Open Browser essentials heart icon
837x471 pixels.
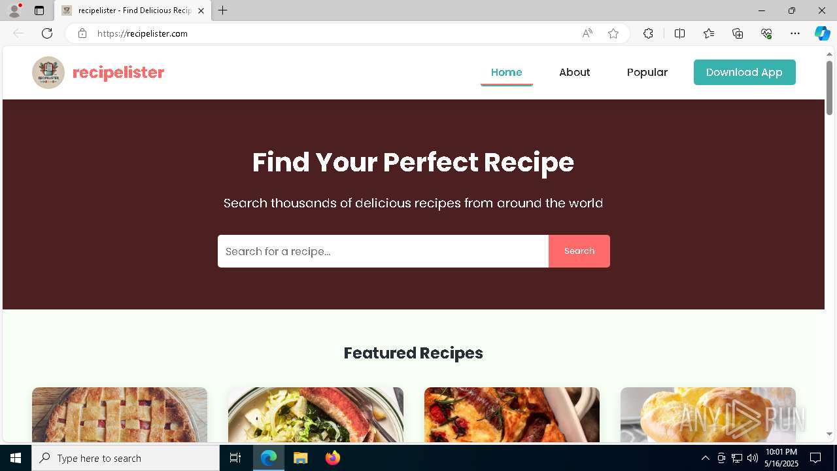[766, 33]
